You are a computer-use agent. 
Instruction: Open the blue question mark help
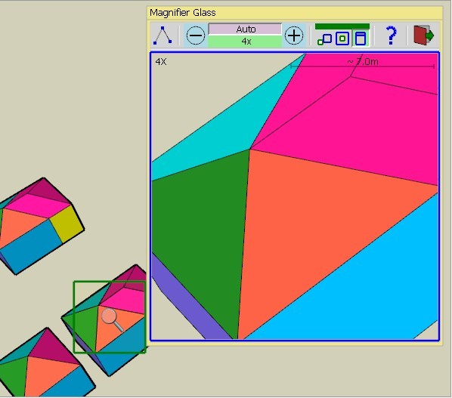391,35
